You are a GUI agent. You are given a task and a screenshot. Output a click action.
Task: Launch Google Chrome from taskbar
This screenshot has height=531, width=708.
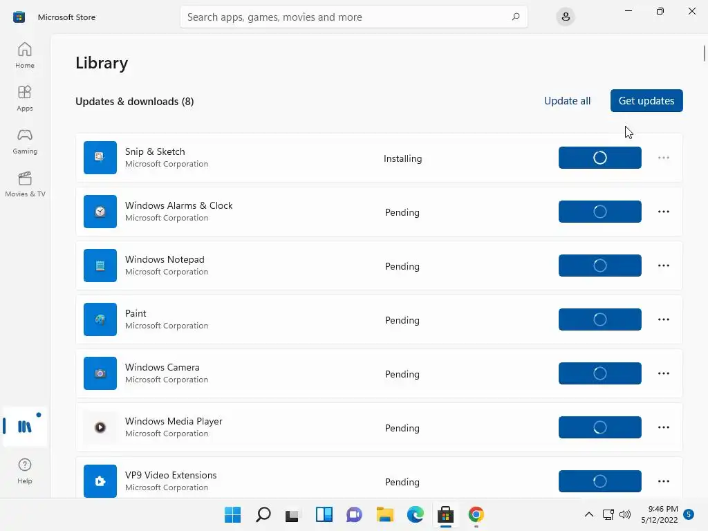coord(476,514)
